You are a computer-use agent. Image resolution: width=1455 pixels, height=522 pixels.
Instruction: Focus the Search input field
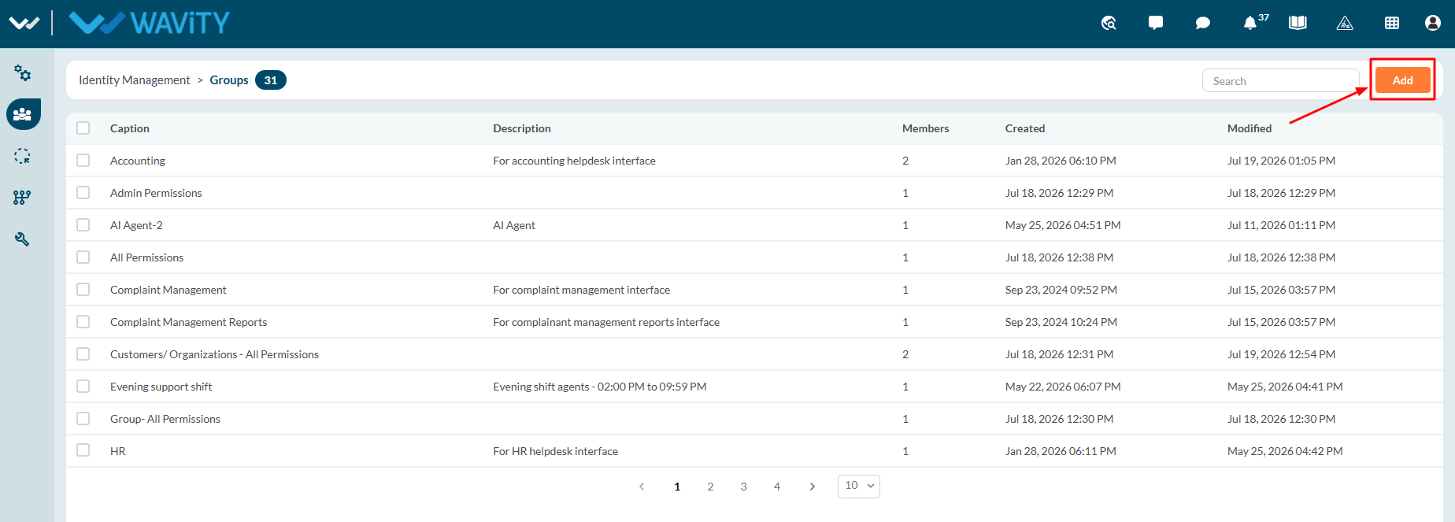coord(1280,80)
